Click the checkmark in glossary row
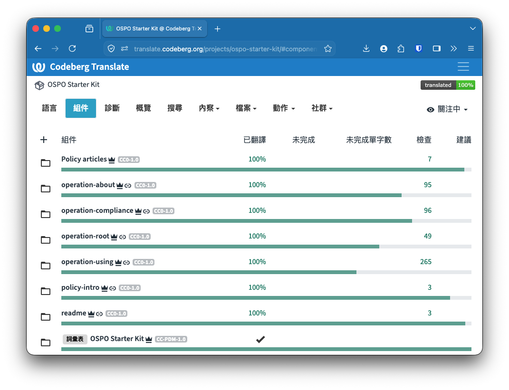The image size is (509, 390). coord(260,339)
